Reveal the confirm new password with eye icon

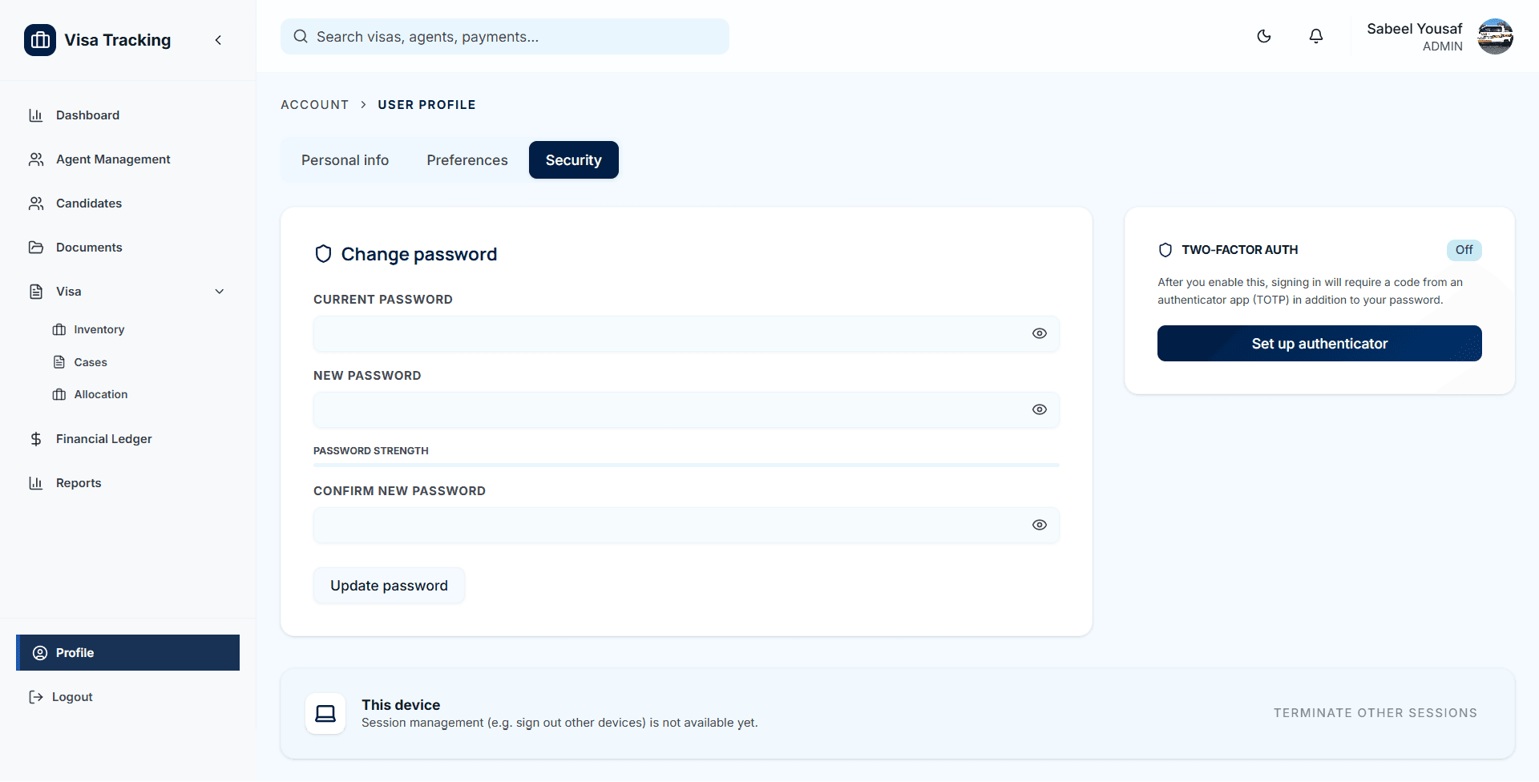pyautogui.click(x=1040, y=525)
